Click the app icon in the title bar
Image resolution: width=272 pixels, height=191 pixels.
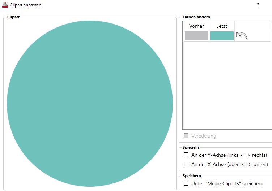click(x=5, y=5)
